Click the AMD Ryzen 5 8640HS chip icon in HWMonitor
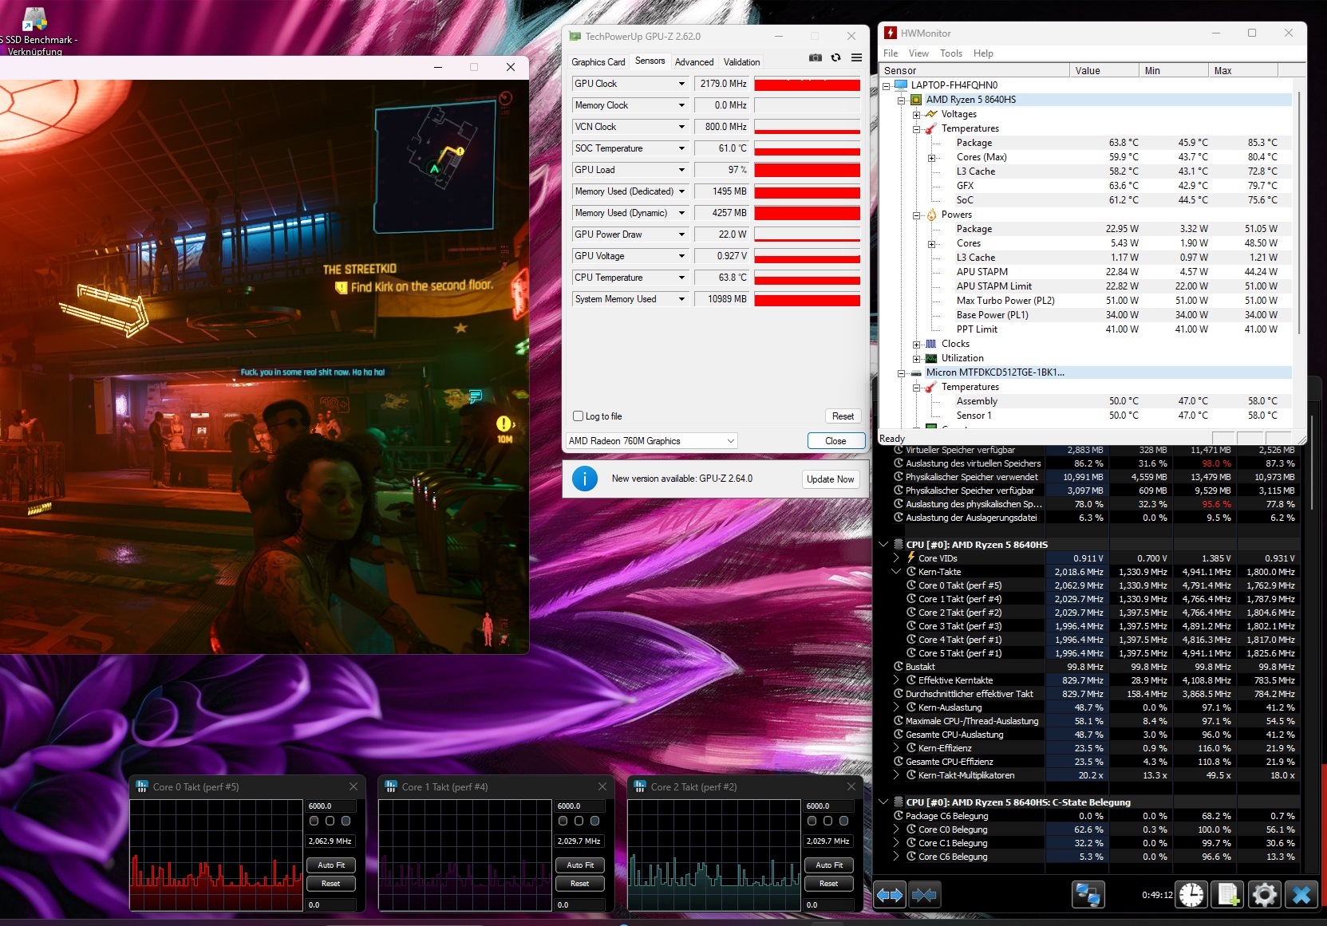 pos(916,100)
